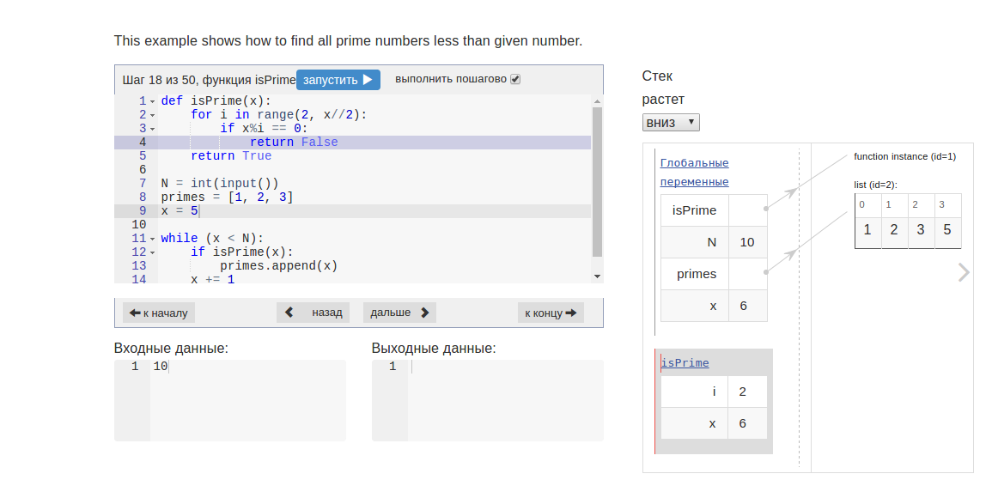Collapse fold arrow on line 12

(153, 253)
